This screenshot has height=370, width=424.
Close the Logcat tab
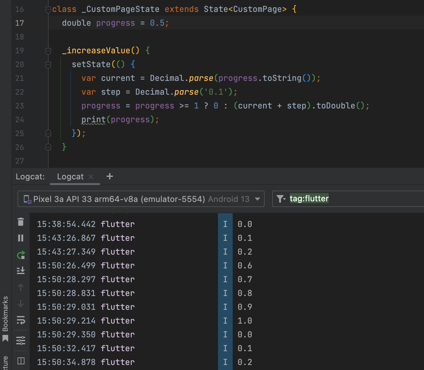(x=91, y=177)
